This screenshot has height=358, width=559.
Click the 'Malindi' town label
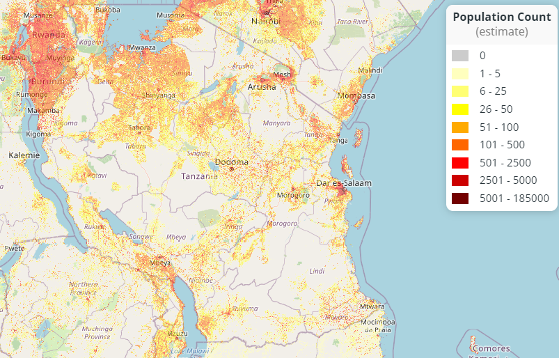click(x=370, y=70)
